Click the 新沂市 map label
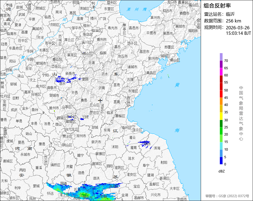Screen dimensions: 253x201 [96, 142]
